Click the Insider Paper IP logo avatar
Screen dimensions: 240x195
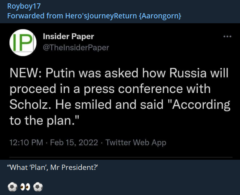tap(22, 42)
